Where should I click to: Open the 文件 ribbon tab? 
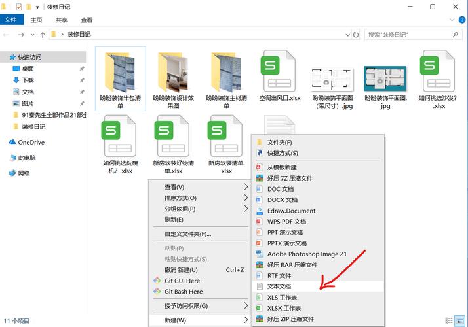(x=12, y=20)
